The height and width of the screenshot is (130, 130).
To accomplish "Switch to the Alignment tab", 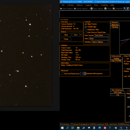I will click(115, 25).
